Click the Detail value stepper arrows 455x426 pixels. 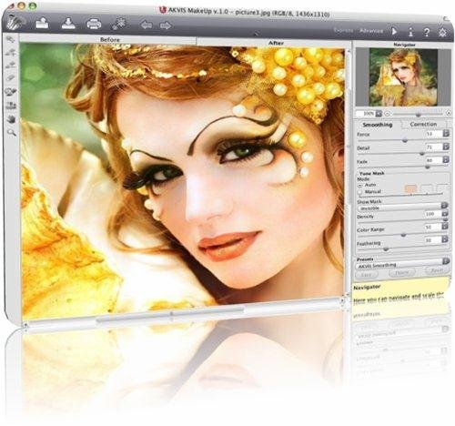click(446, 147)
